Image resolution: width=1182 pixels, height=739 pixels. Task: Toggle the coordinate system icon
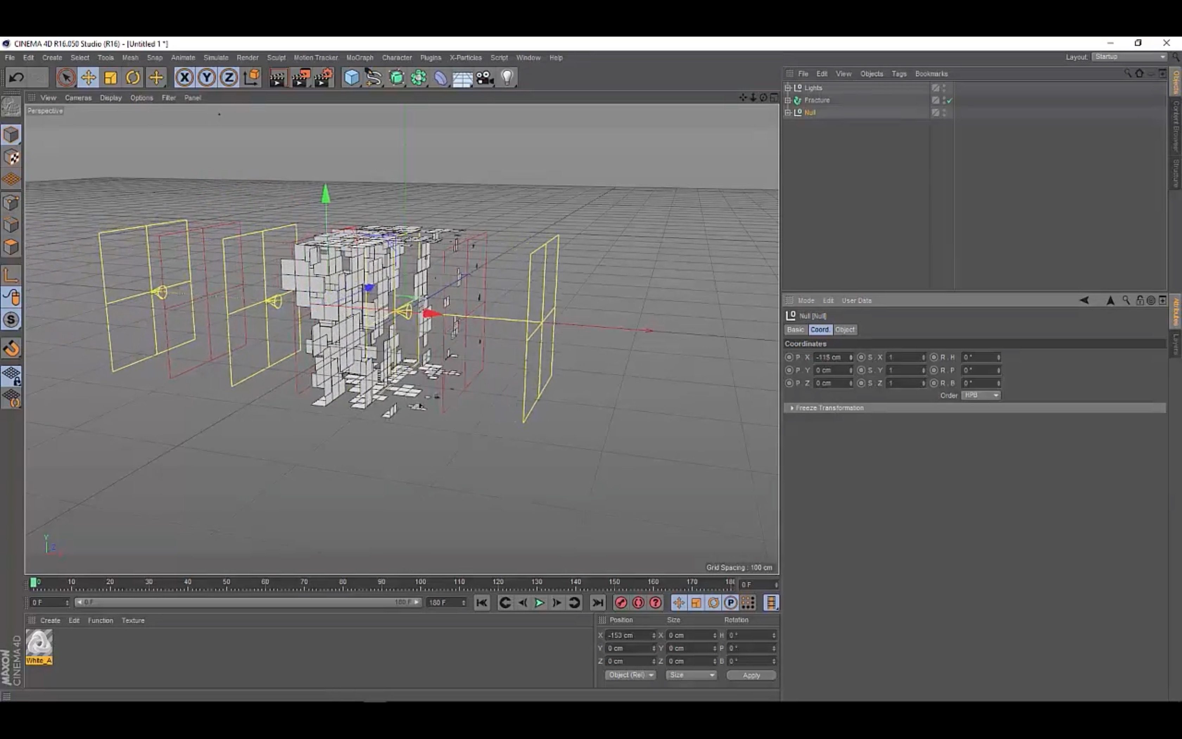[252, 77]
